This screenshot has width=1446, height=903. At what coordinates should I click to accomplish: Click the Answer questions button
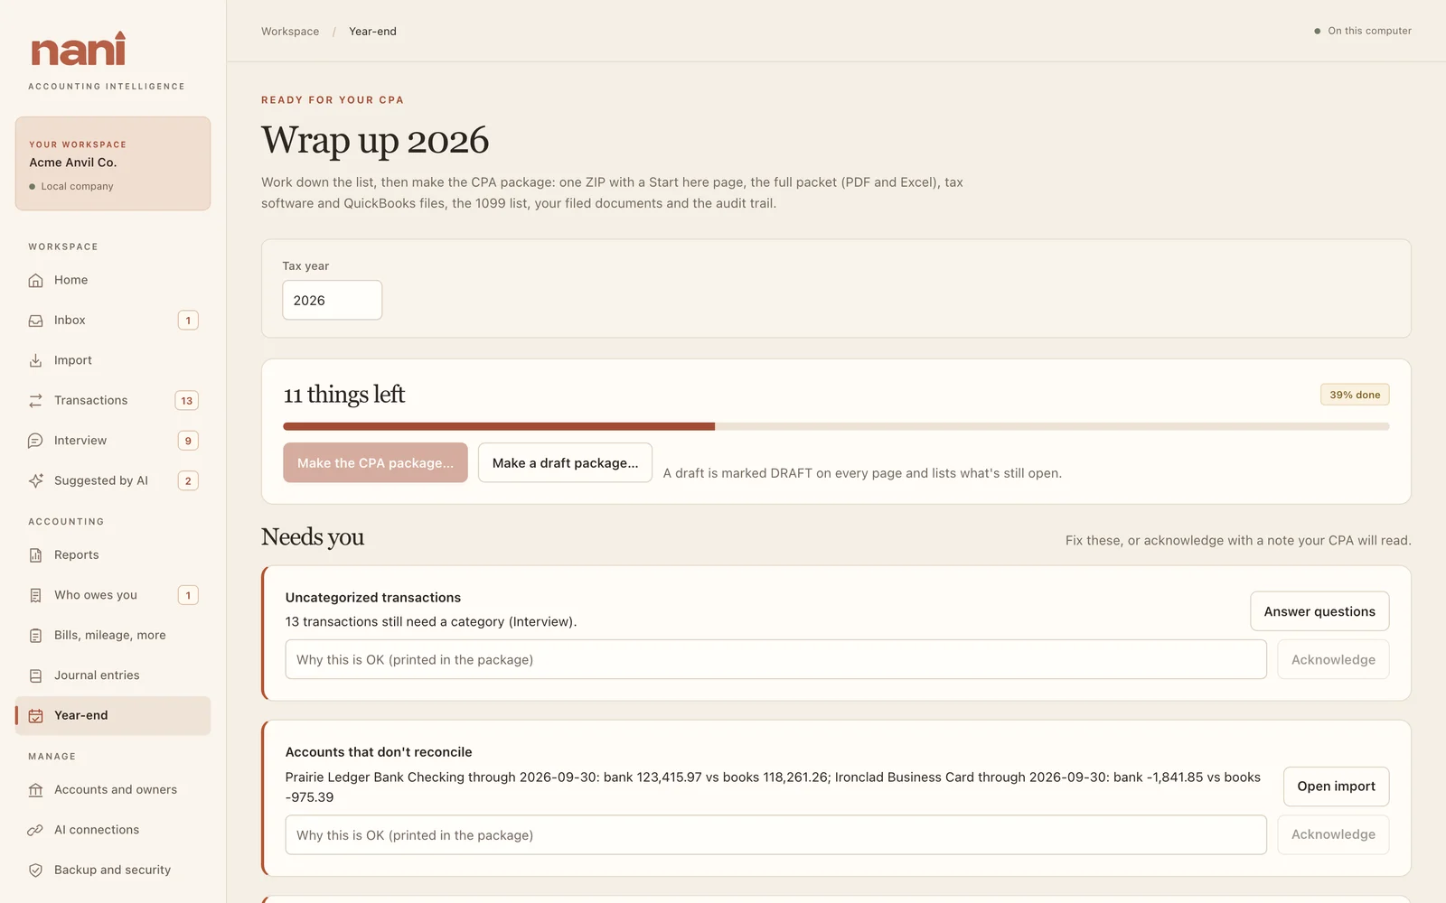(1319, 611)
